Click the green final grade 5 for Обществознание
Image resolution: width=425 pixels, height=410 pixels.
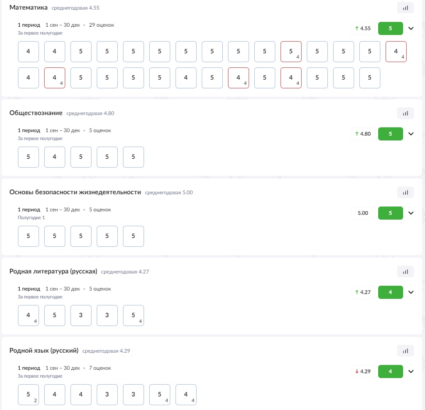click(390, 133)
